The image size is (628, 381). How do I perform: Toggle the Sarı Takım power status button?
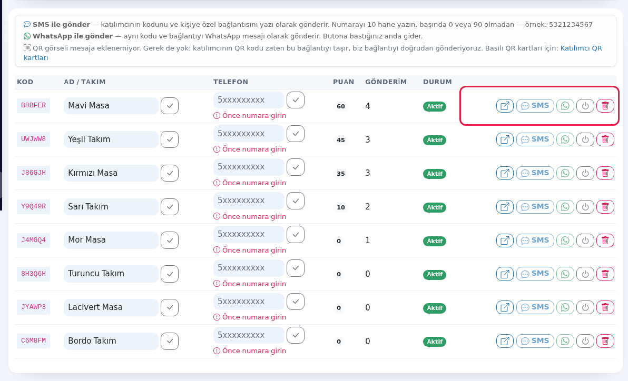(x=585, y=207)
